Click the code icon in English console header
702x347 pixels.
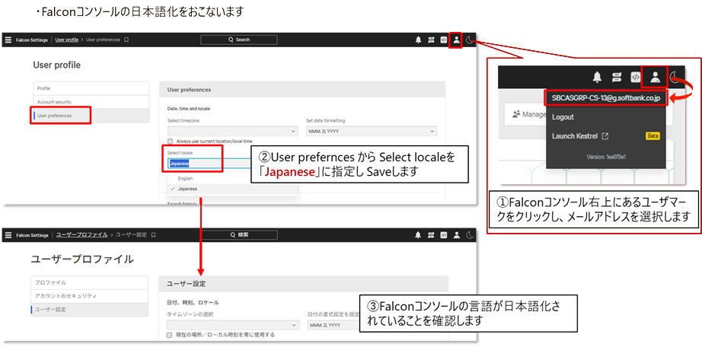443,40
